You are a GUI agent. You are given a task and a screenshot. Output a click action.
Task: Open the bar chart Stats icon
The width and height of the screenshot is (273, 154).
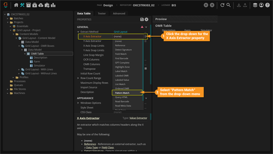[53, 5]
